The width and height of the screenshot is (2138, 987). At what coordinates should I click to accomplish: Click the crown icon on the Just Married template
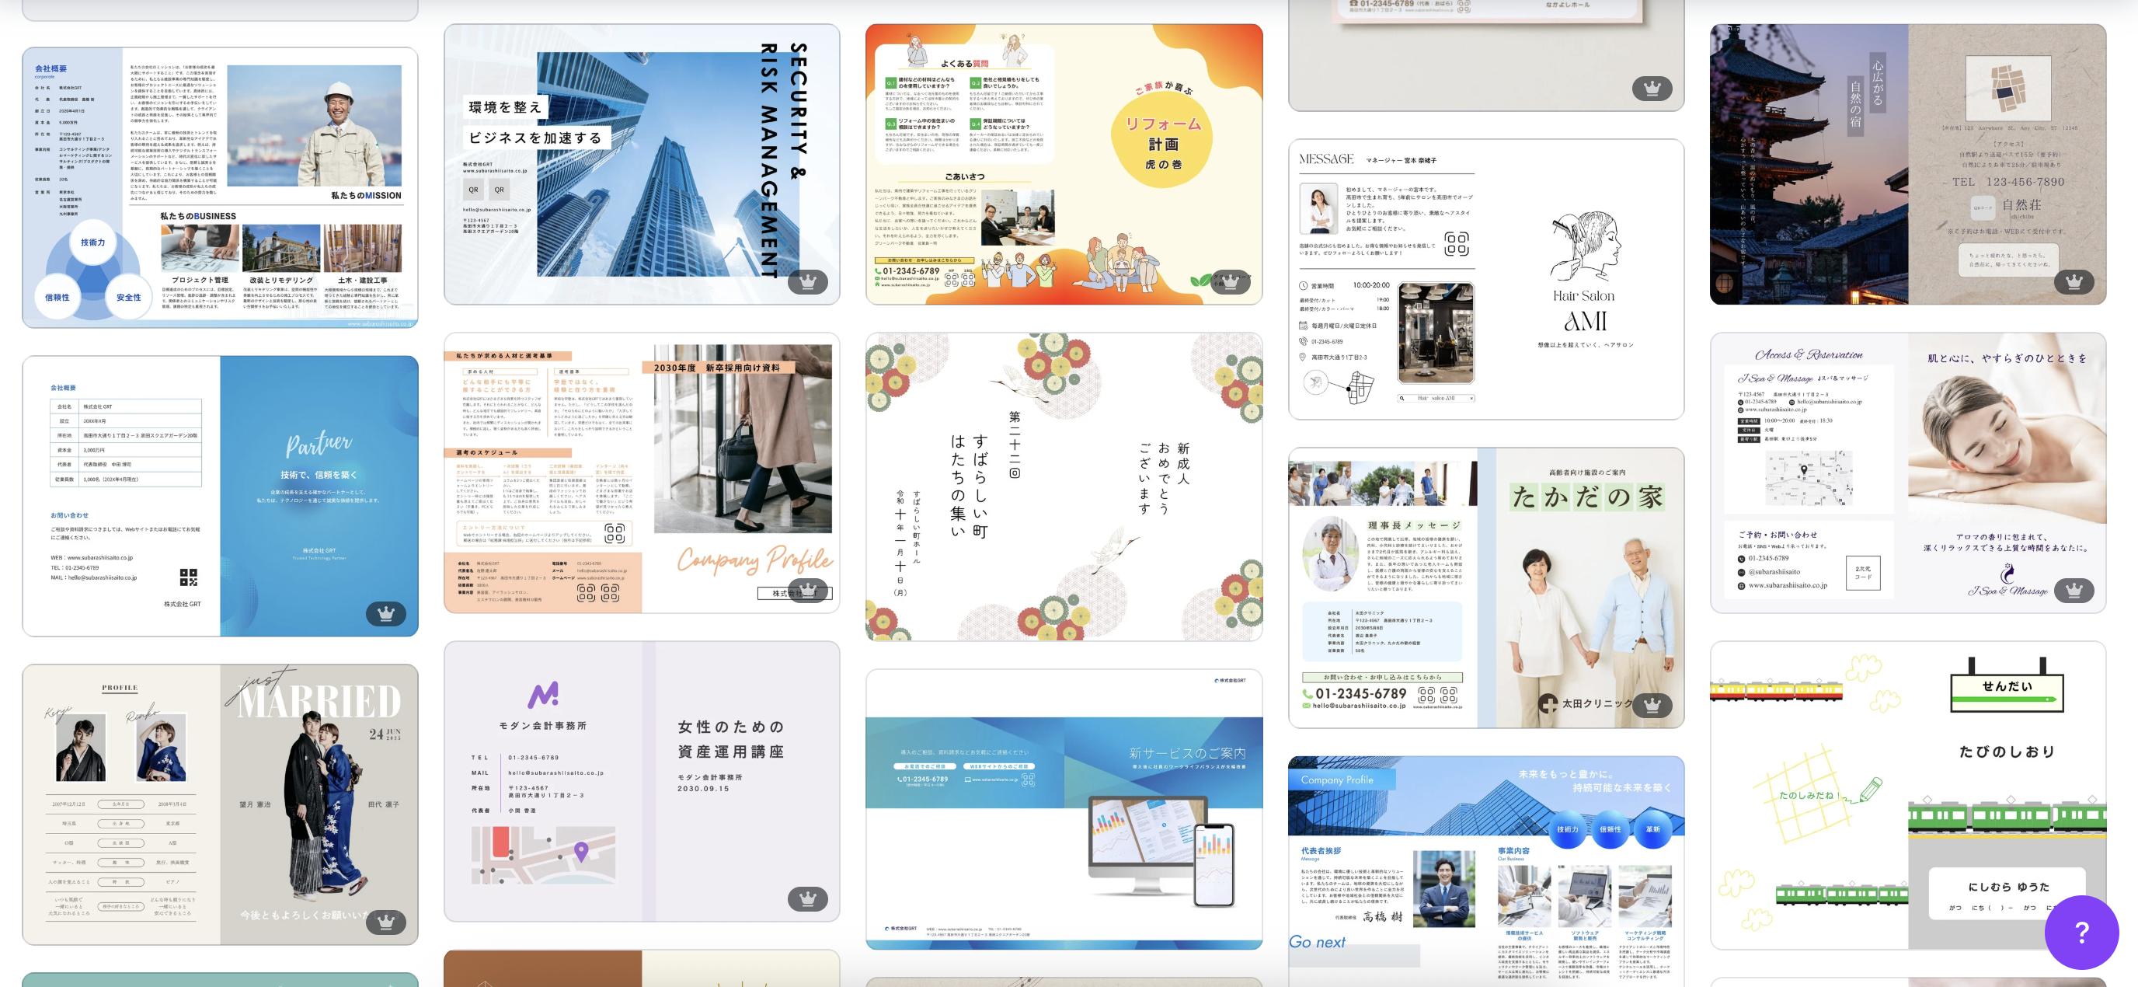tap(386, 922)
